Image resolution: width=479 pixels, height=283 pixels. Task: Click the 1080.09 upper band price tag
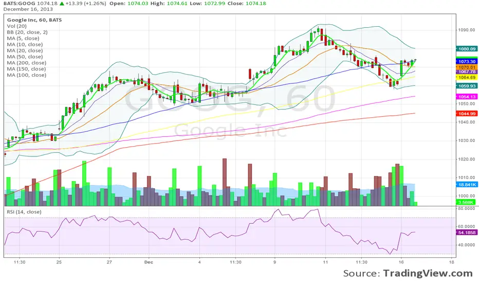coord(467,49)
